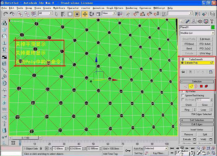Open the named selection sets dropdown
217x156 pixels.
pos(180,13)
